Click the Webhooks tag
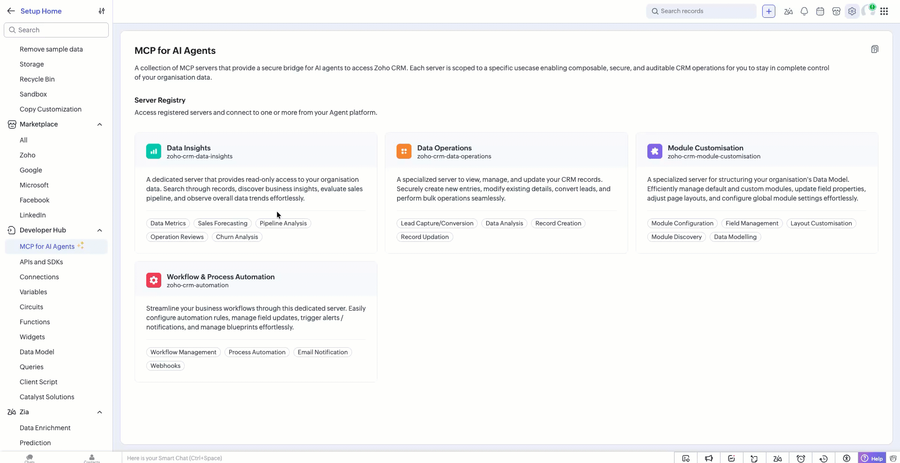 pyautogui.click(x=165, y=366)
